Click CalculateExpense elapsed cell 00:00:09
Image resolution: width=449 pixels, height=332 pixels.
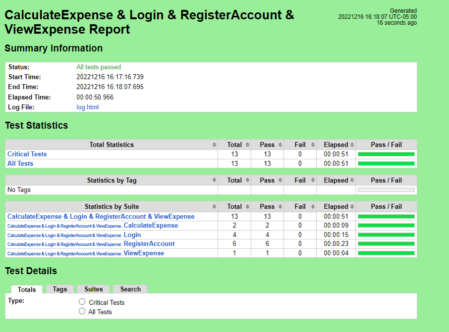(x=336, y=226)
